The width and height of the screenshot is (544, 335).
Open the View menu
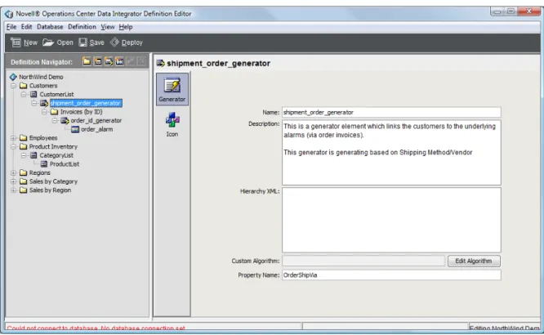pyautogui.click(x=108, y=27)
